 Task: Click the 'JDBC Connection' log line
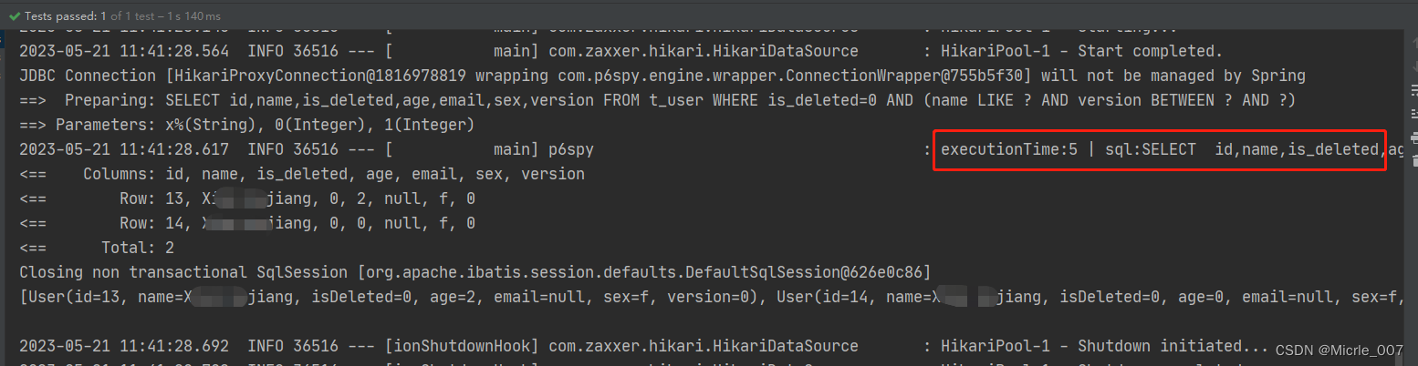tap(662, 76)
